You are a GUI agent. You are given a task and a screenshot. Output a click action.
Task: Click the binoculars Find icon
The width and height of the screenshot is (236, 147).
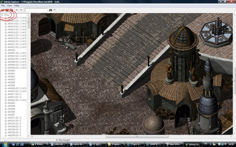[50, 10]
